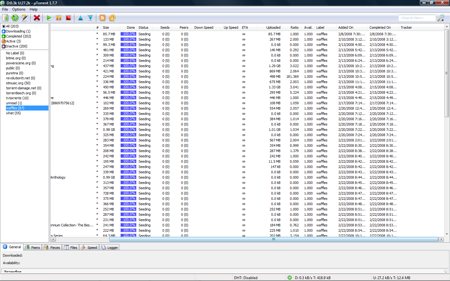Switch to the Peers tab

click(32, 247)
